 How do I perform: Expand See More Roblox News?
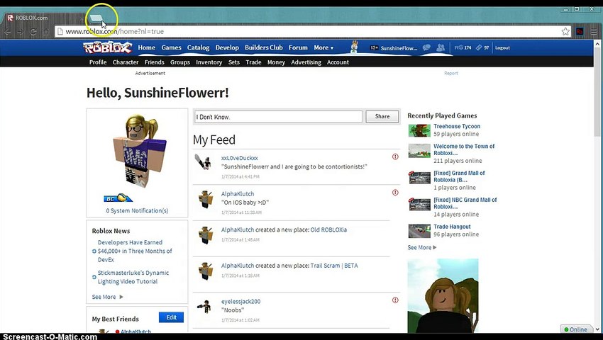(x=107, y=297)
